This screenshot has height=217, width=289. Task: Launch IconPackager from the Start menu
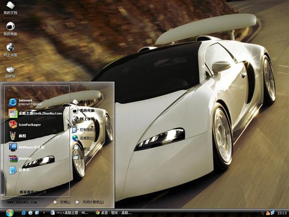coord(30,125)
